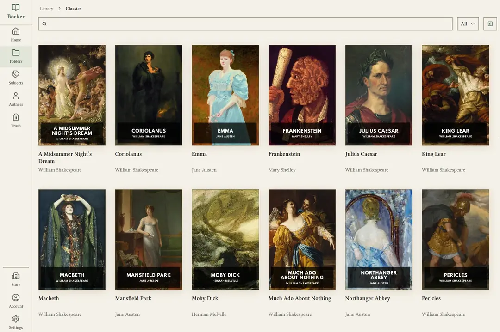Open the Emma book cover
This screenshot has width=500, height=332.
click(225, 95)
